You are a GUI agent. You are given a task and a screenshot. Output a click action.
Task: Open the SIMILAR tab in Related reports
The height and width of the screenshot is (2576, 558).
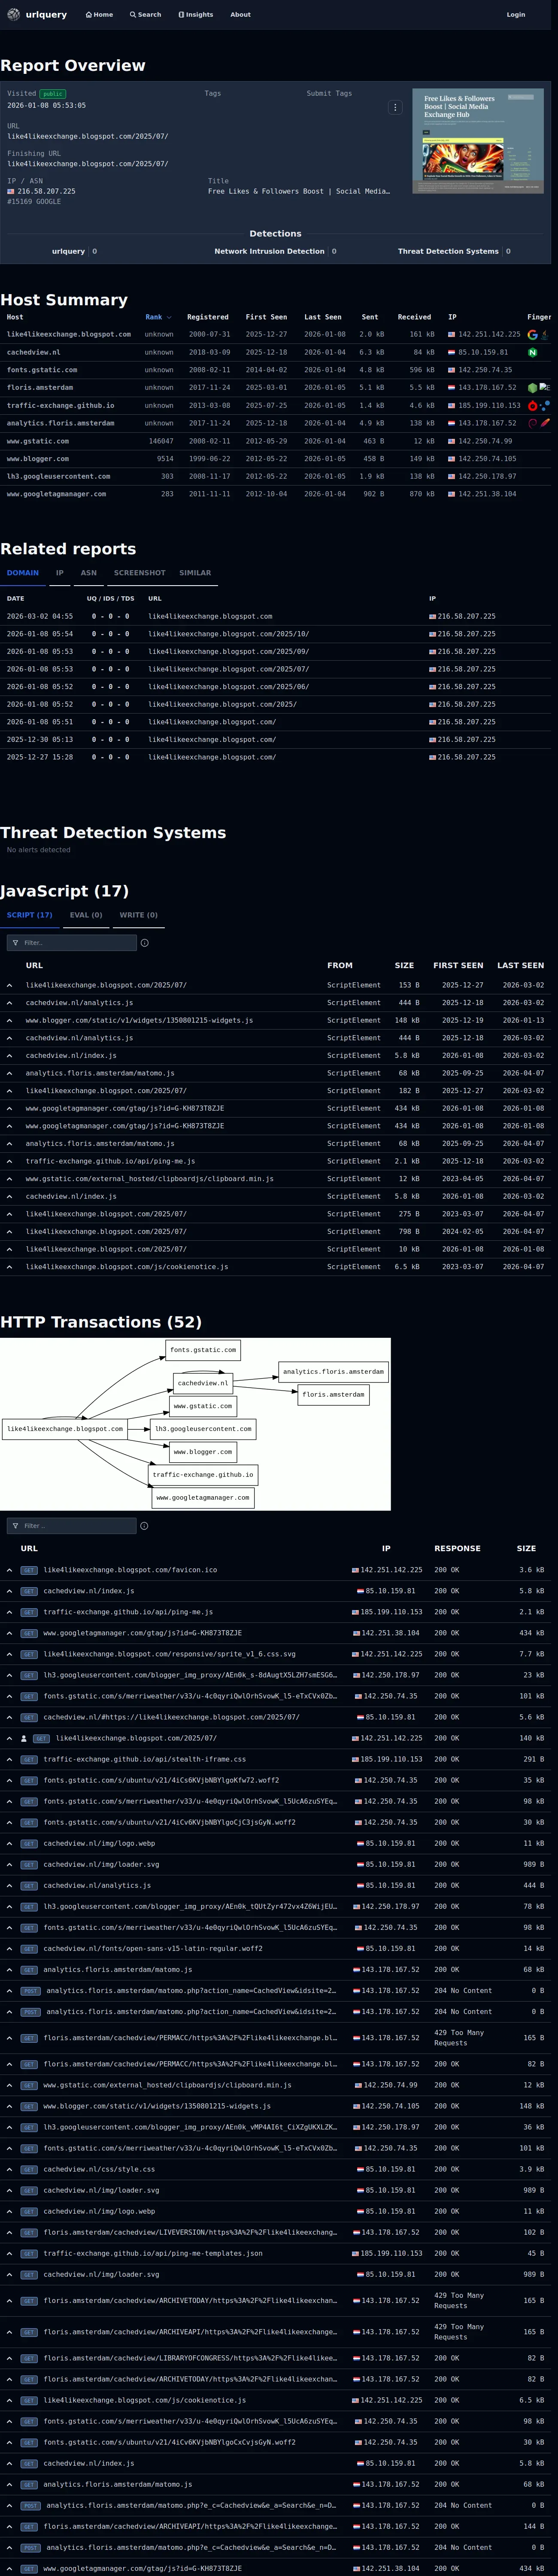click(195, 573)
